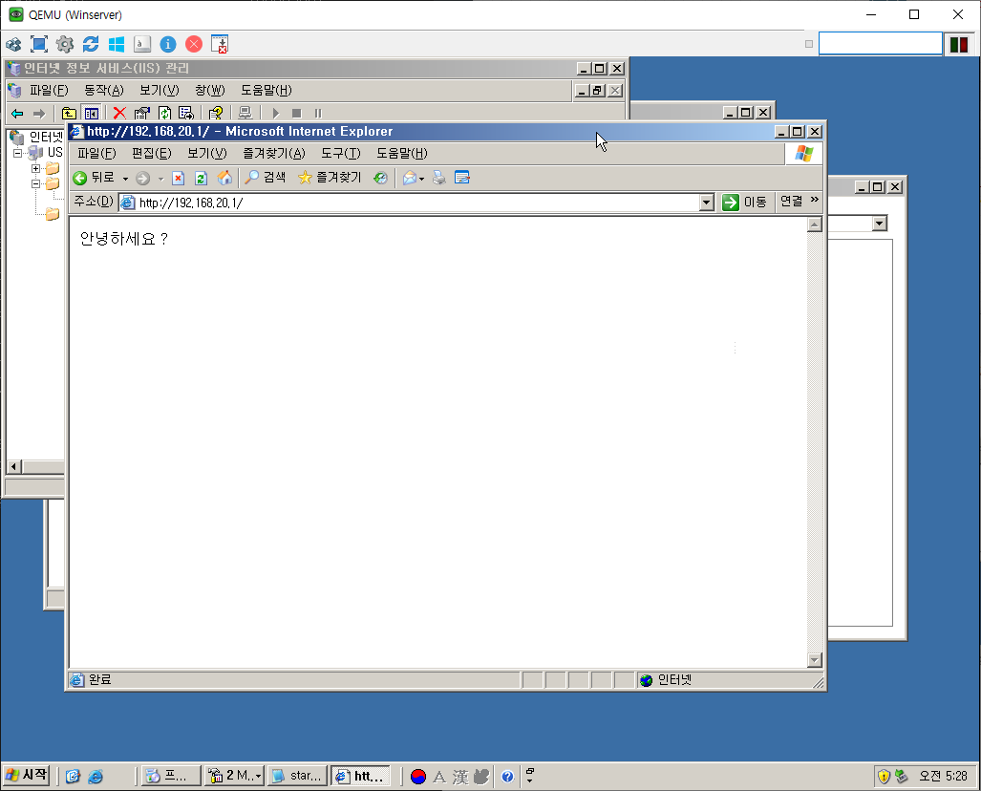Viewport: 981px width, 791px height.
Task: Switch to 'star...' taskbar window
Action: [x=297, y=776]
